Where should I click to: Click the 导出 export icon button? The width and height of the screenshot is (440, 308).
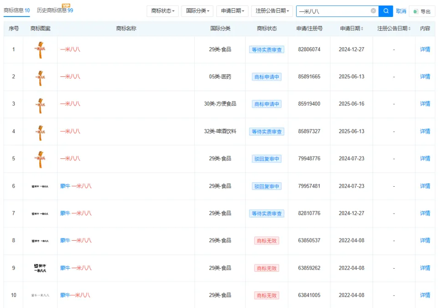[422, 11]
